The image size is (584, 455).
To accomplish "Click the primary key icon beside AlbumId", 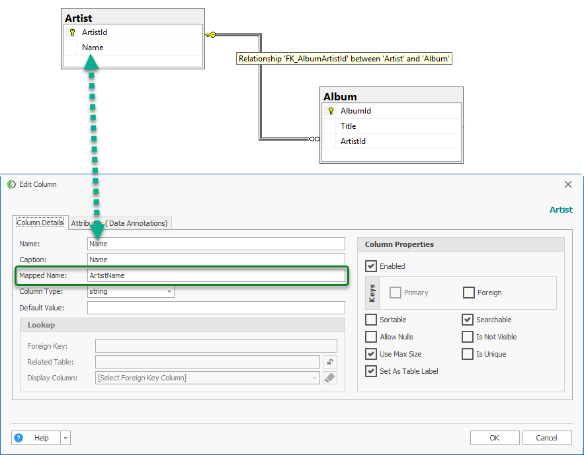I will click(x=331, y=111).
